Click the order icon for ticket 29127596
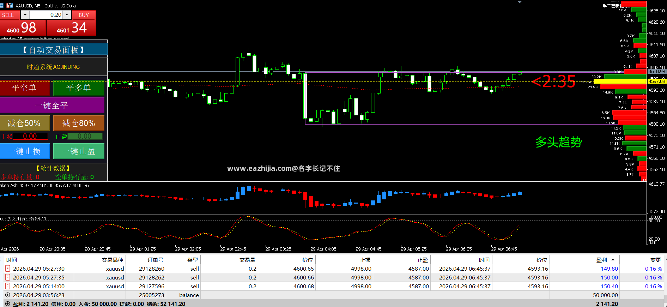667x307 pixels. point(8,286)
